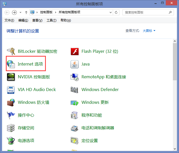Open the 电源选项 link text

[x=26, y=141]
